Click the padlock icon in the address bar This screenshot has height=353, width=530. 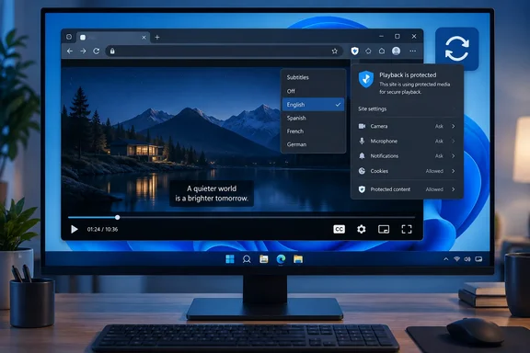coord(112,51)
